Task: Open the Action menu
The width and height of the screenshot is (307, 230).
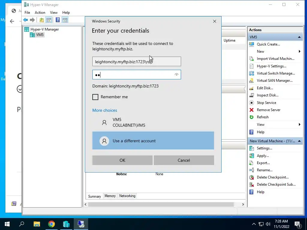Action: point(40,13)
